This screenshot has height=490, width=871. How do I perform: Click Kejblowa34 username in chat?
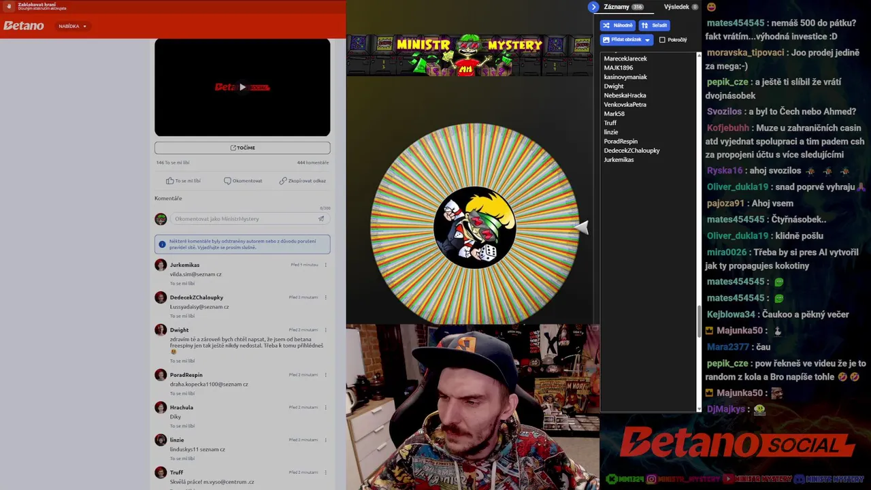coord(731,314)
